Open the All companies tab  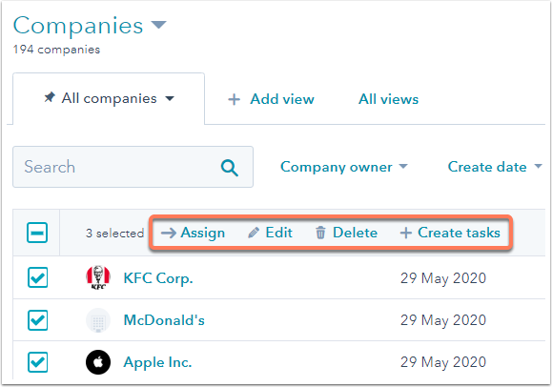(x=109, y=98)
